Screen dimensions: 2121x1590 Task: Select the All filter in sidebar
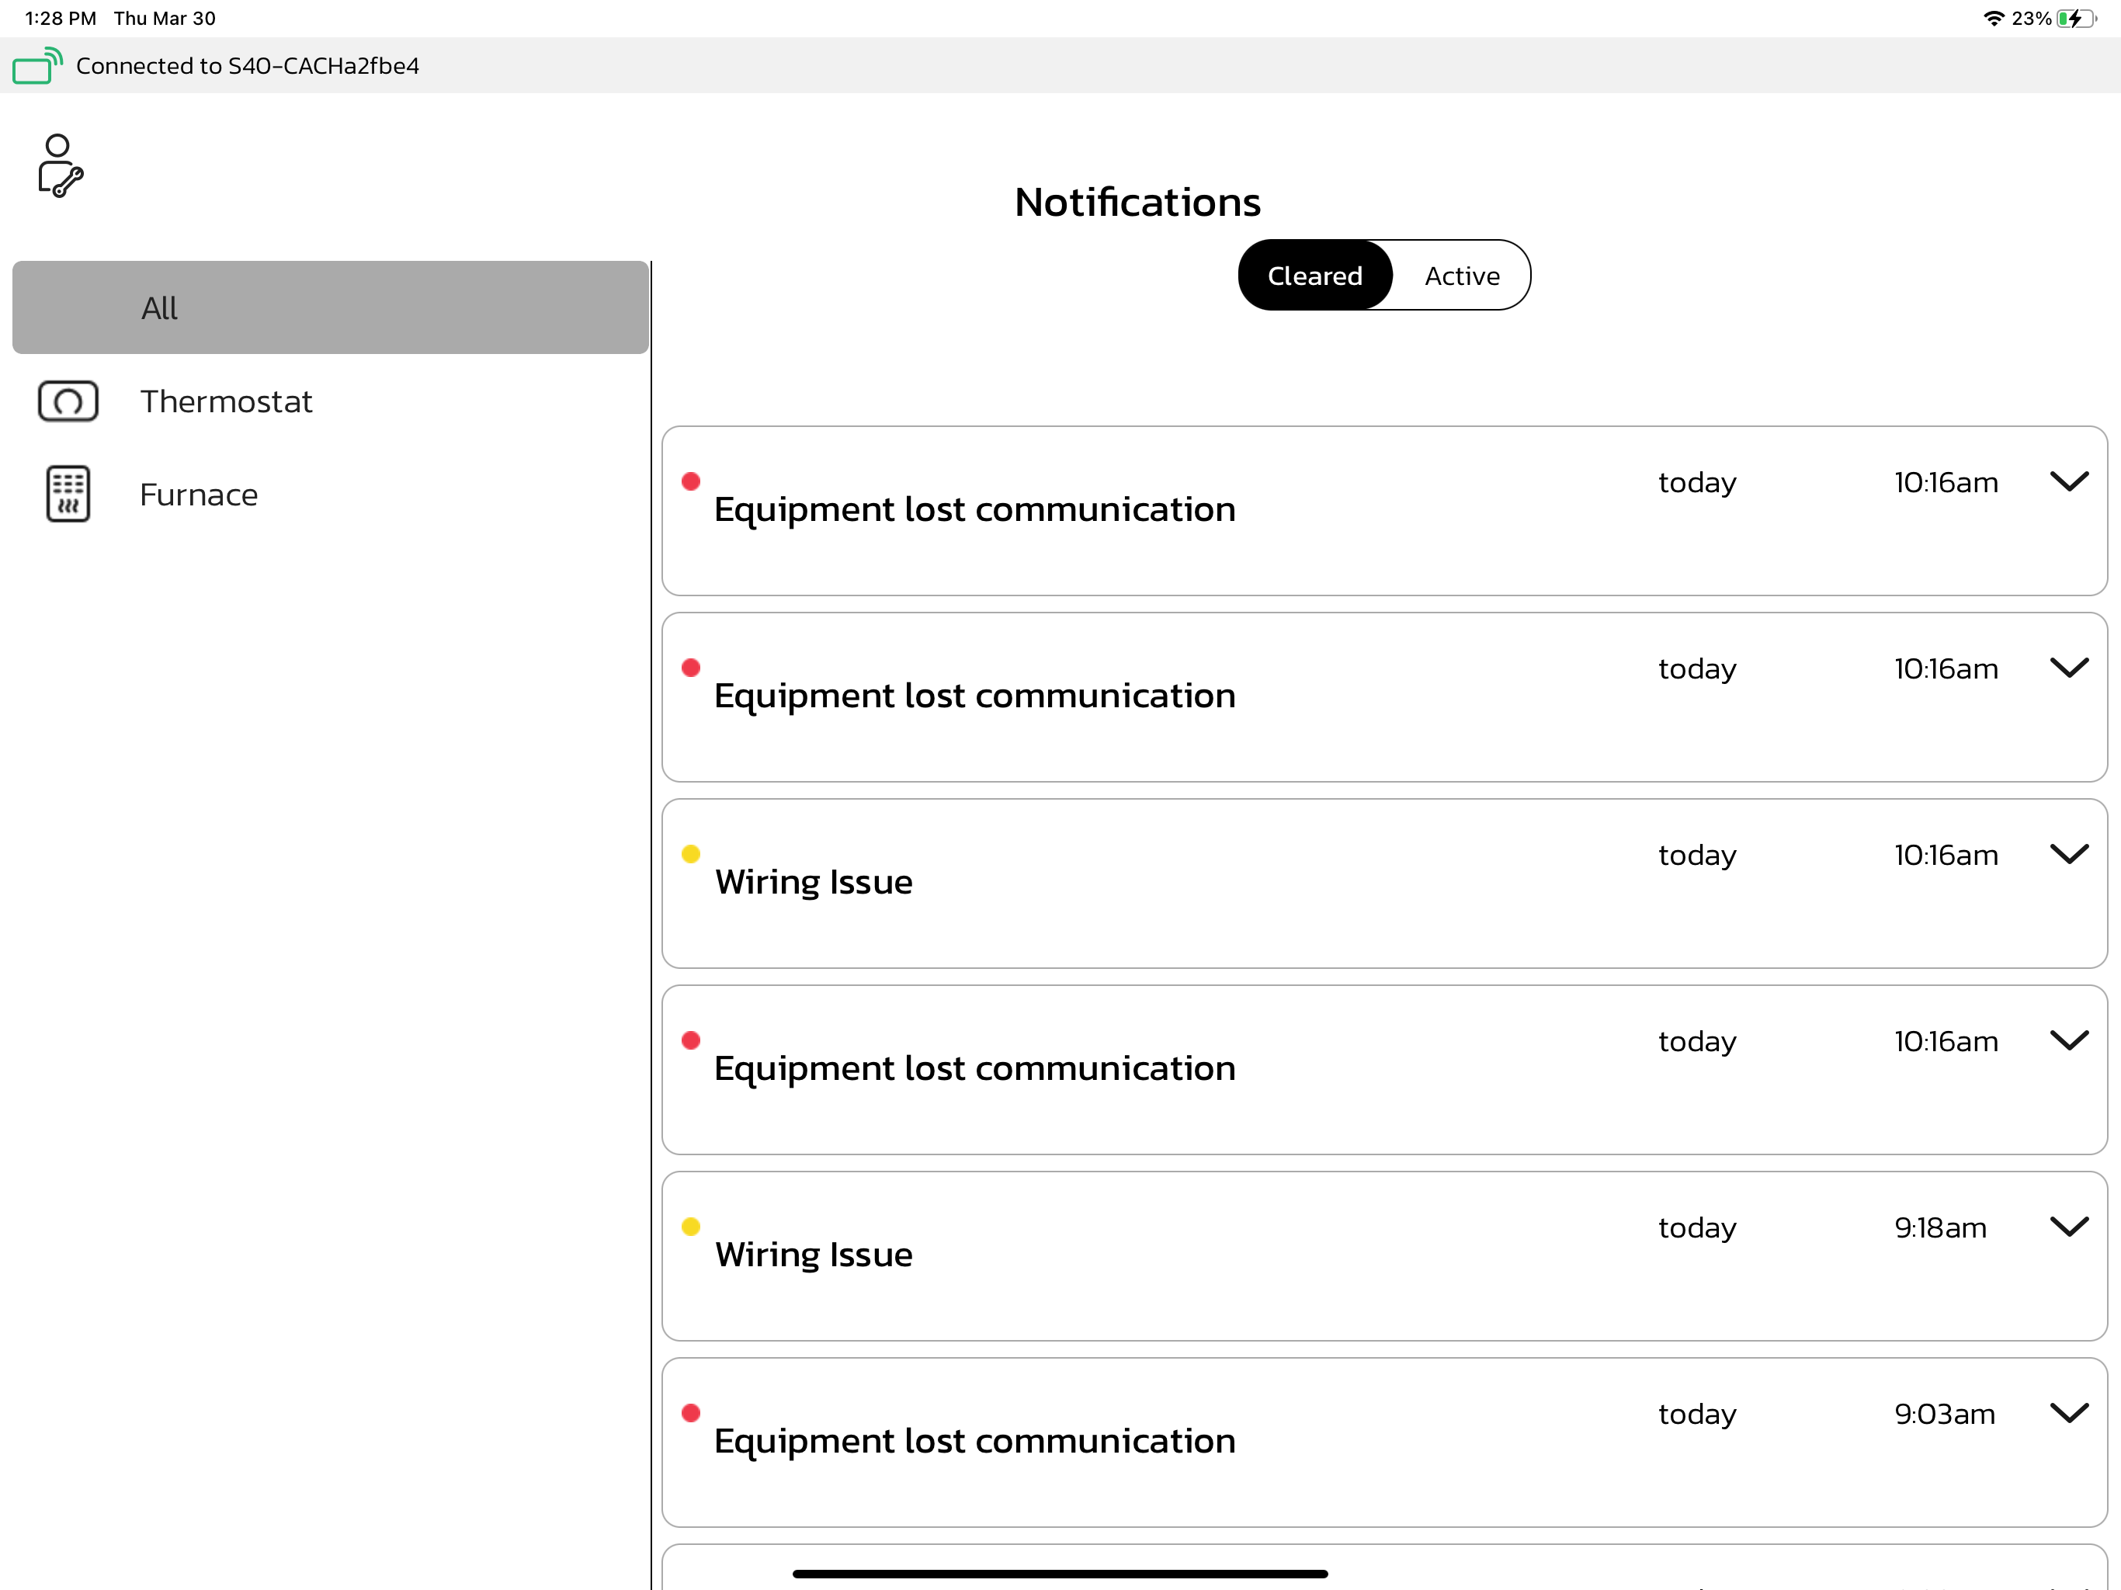(x=330, y=308)
